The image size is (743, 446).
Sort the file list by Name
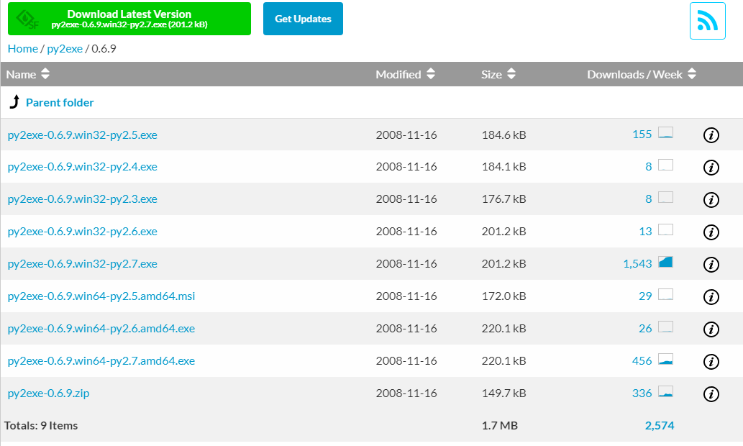pos(27,74)
